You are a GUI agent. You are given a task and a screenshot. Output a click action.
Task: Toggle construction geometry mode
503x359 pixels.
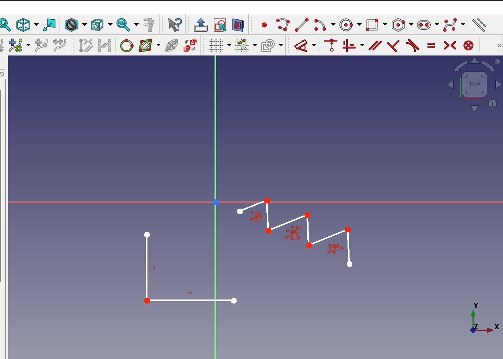(x=479, y=25)
